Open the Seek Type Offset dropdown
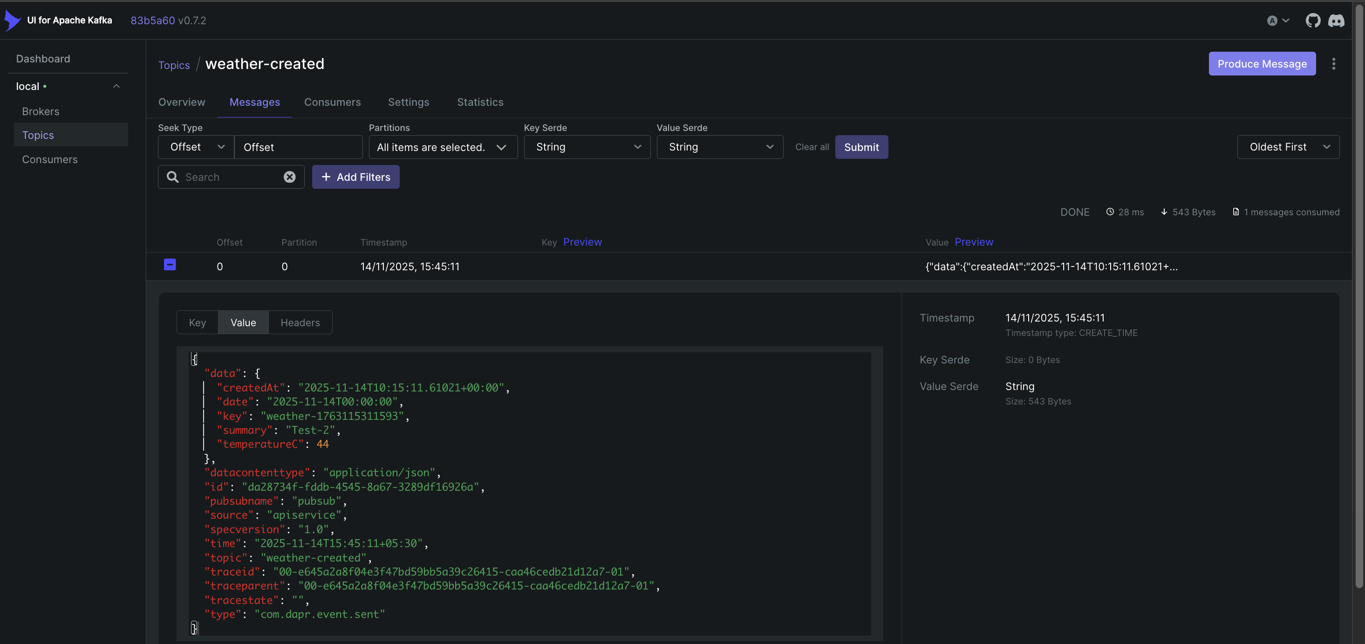The width and height of the screenshot is (1365, 644). click(196, 147)
